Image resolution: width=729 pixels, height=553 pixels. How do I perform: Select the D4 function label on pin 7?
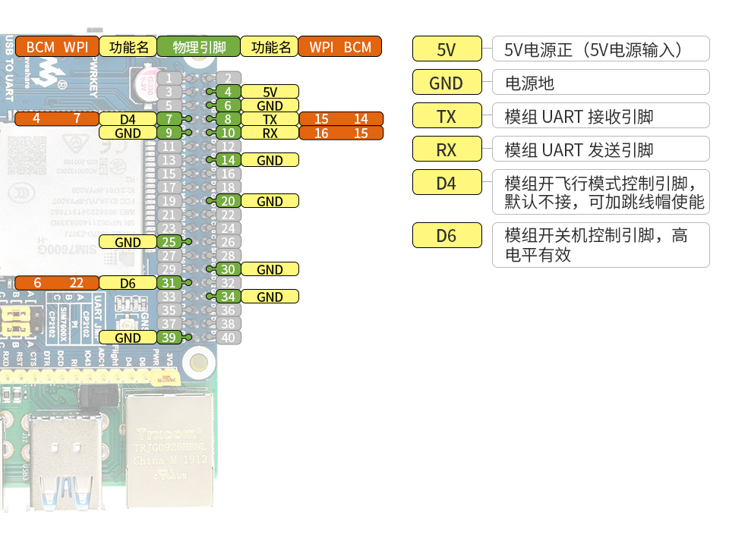click(x=128, y=119)
